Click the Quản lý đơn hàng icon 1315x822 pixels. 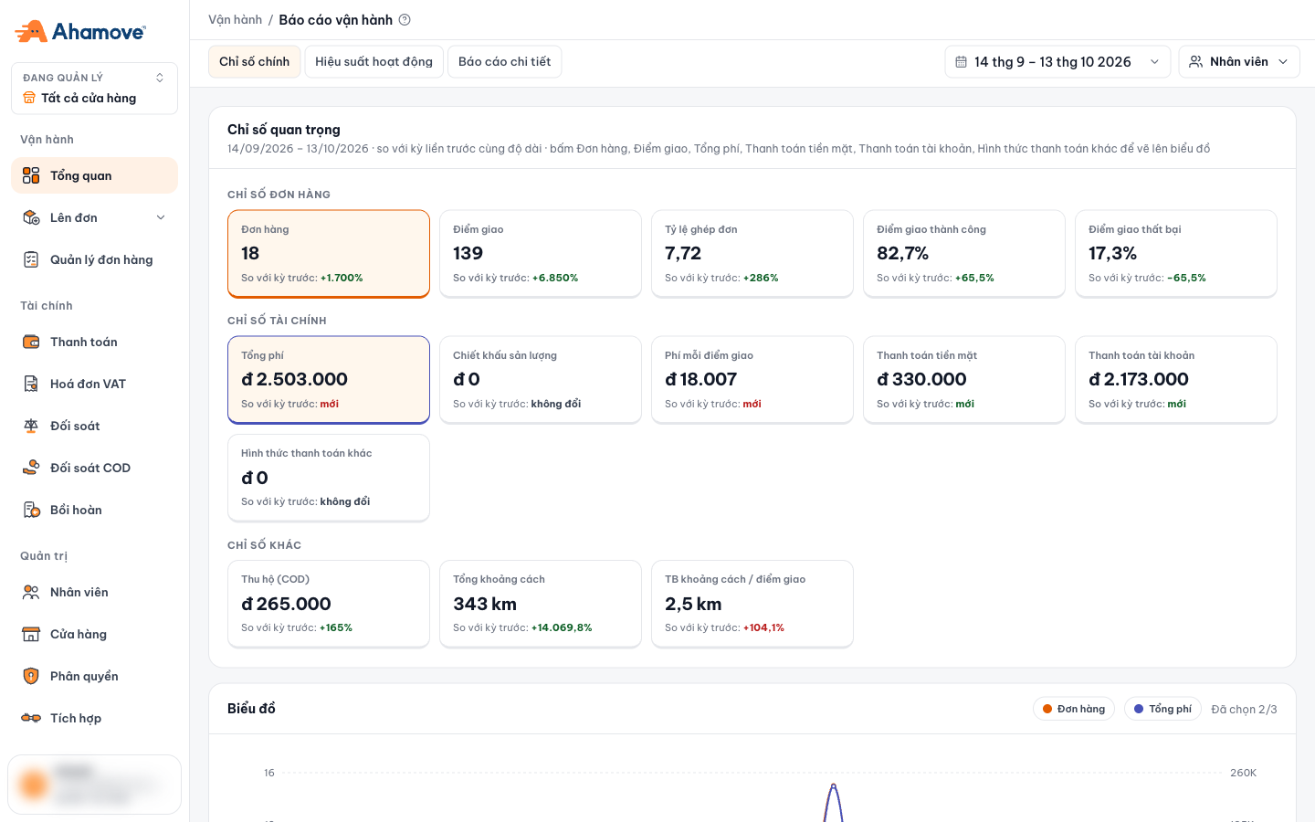pyautogui.click(x=31, y=259)
